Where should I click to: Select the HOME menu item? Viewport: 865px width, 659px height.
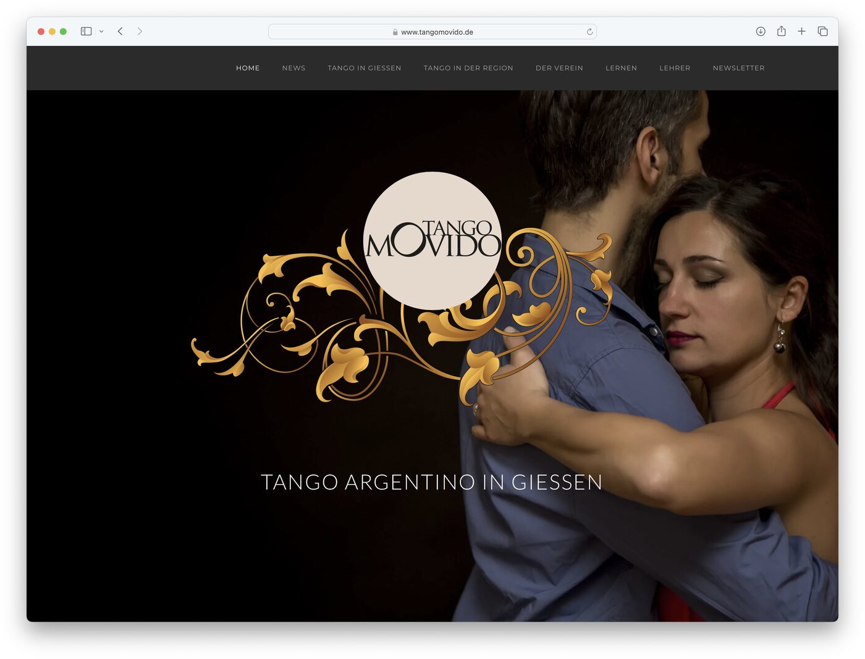248,68
